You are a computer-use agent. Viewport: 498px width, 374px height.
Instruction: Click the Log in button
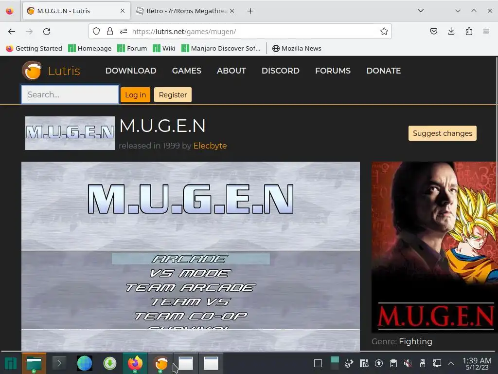[x=135, y=95]
